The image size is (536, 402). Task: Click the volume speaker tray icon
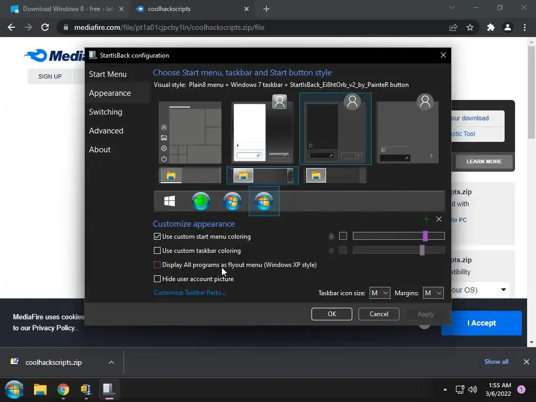(x=473, y=389)
